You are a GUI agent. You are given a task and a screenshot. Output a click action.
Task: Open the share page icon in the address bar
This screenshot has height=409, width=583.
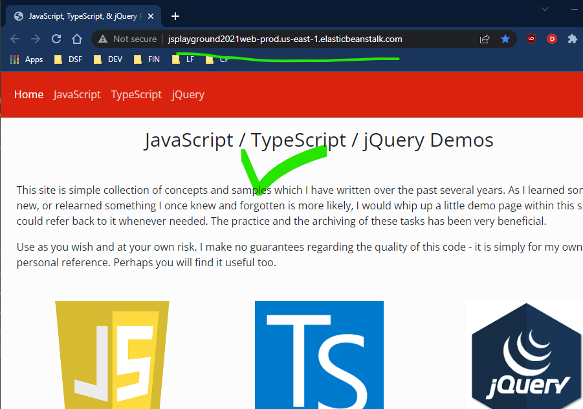[x=485, y=39]
